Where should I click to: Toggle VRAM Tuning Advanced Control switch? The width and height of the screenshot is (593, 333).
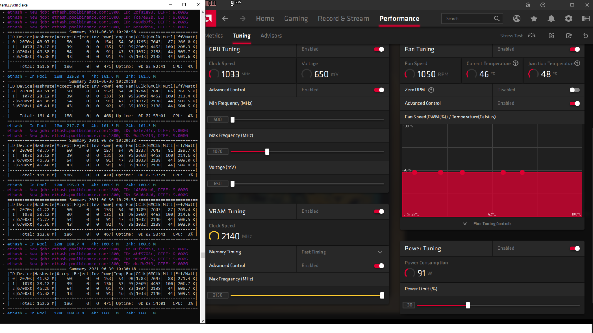pyautogui.click(x=379, y=266)
